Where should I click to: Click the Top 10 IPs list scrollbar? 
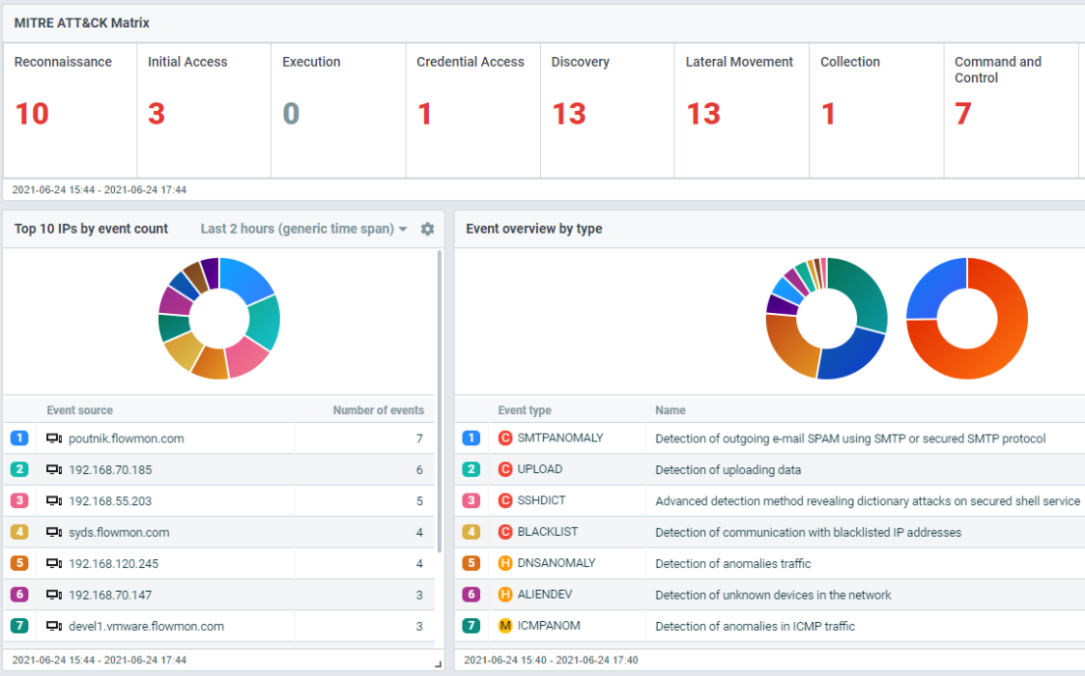point(440,386)
